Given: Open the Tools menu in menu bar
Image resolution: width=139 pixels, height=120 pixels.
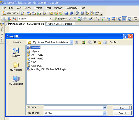Looking at the screenshot, I should [x=48, y=8].
